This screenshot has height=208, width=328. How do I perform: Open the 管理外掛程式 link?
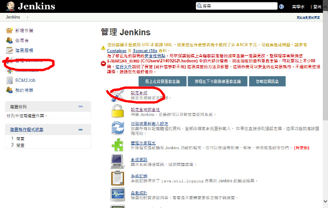pyautogui.click(x=143, y=143)
